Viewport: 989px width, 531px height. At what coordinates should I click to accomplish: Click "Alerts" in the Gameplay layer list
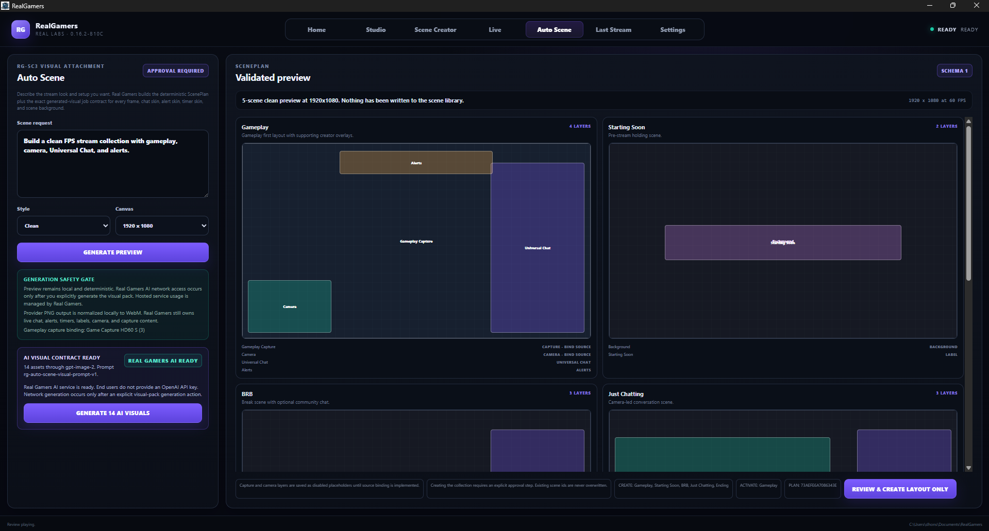pyautogui.click(x=247, y=370)
